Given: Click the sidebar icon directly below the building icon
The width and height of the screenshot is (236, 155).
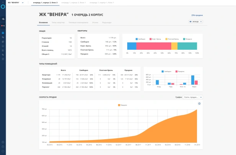Looking at the screenshot, I should tap(3, 37).
